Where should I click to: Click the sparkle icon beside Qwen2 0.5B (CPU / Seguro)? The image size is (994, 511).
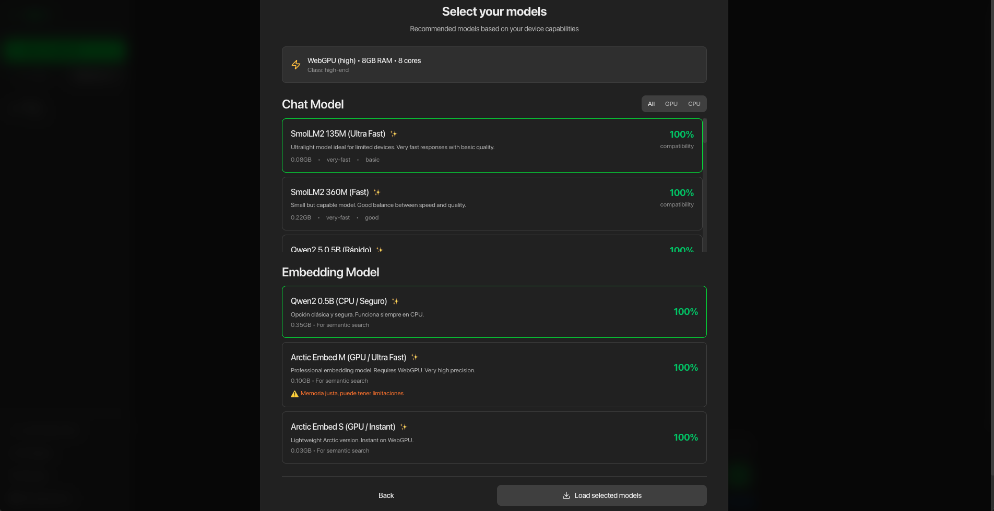(x=395, y=301)
